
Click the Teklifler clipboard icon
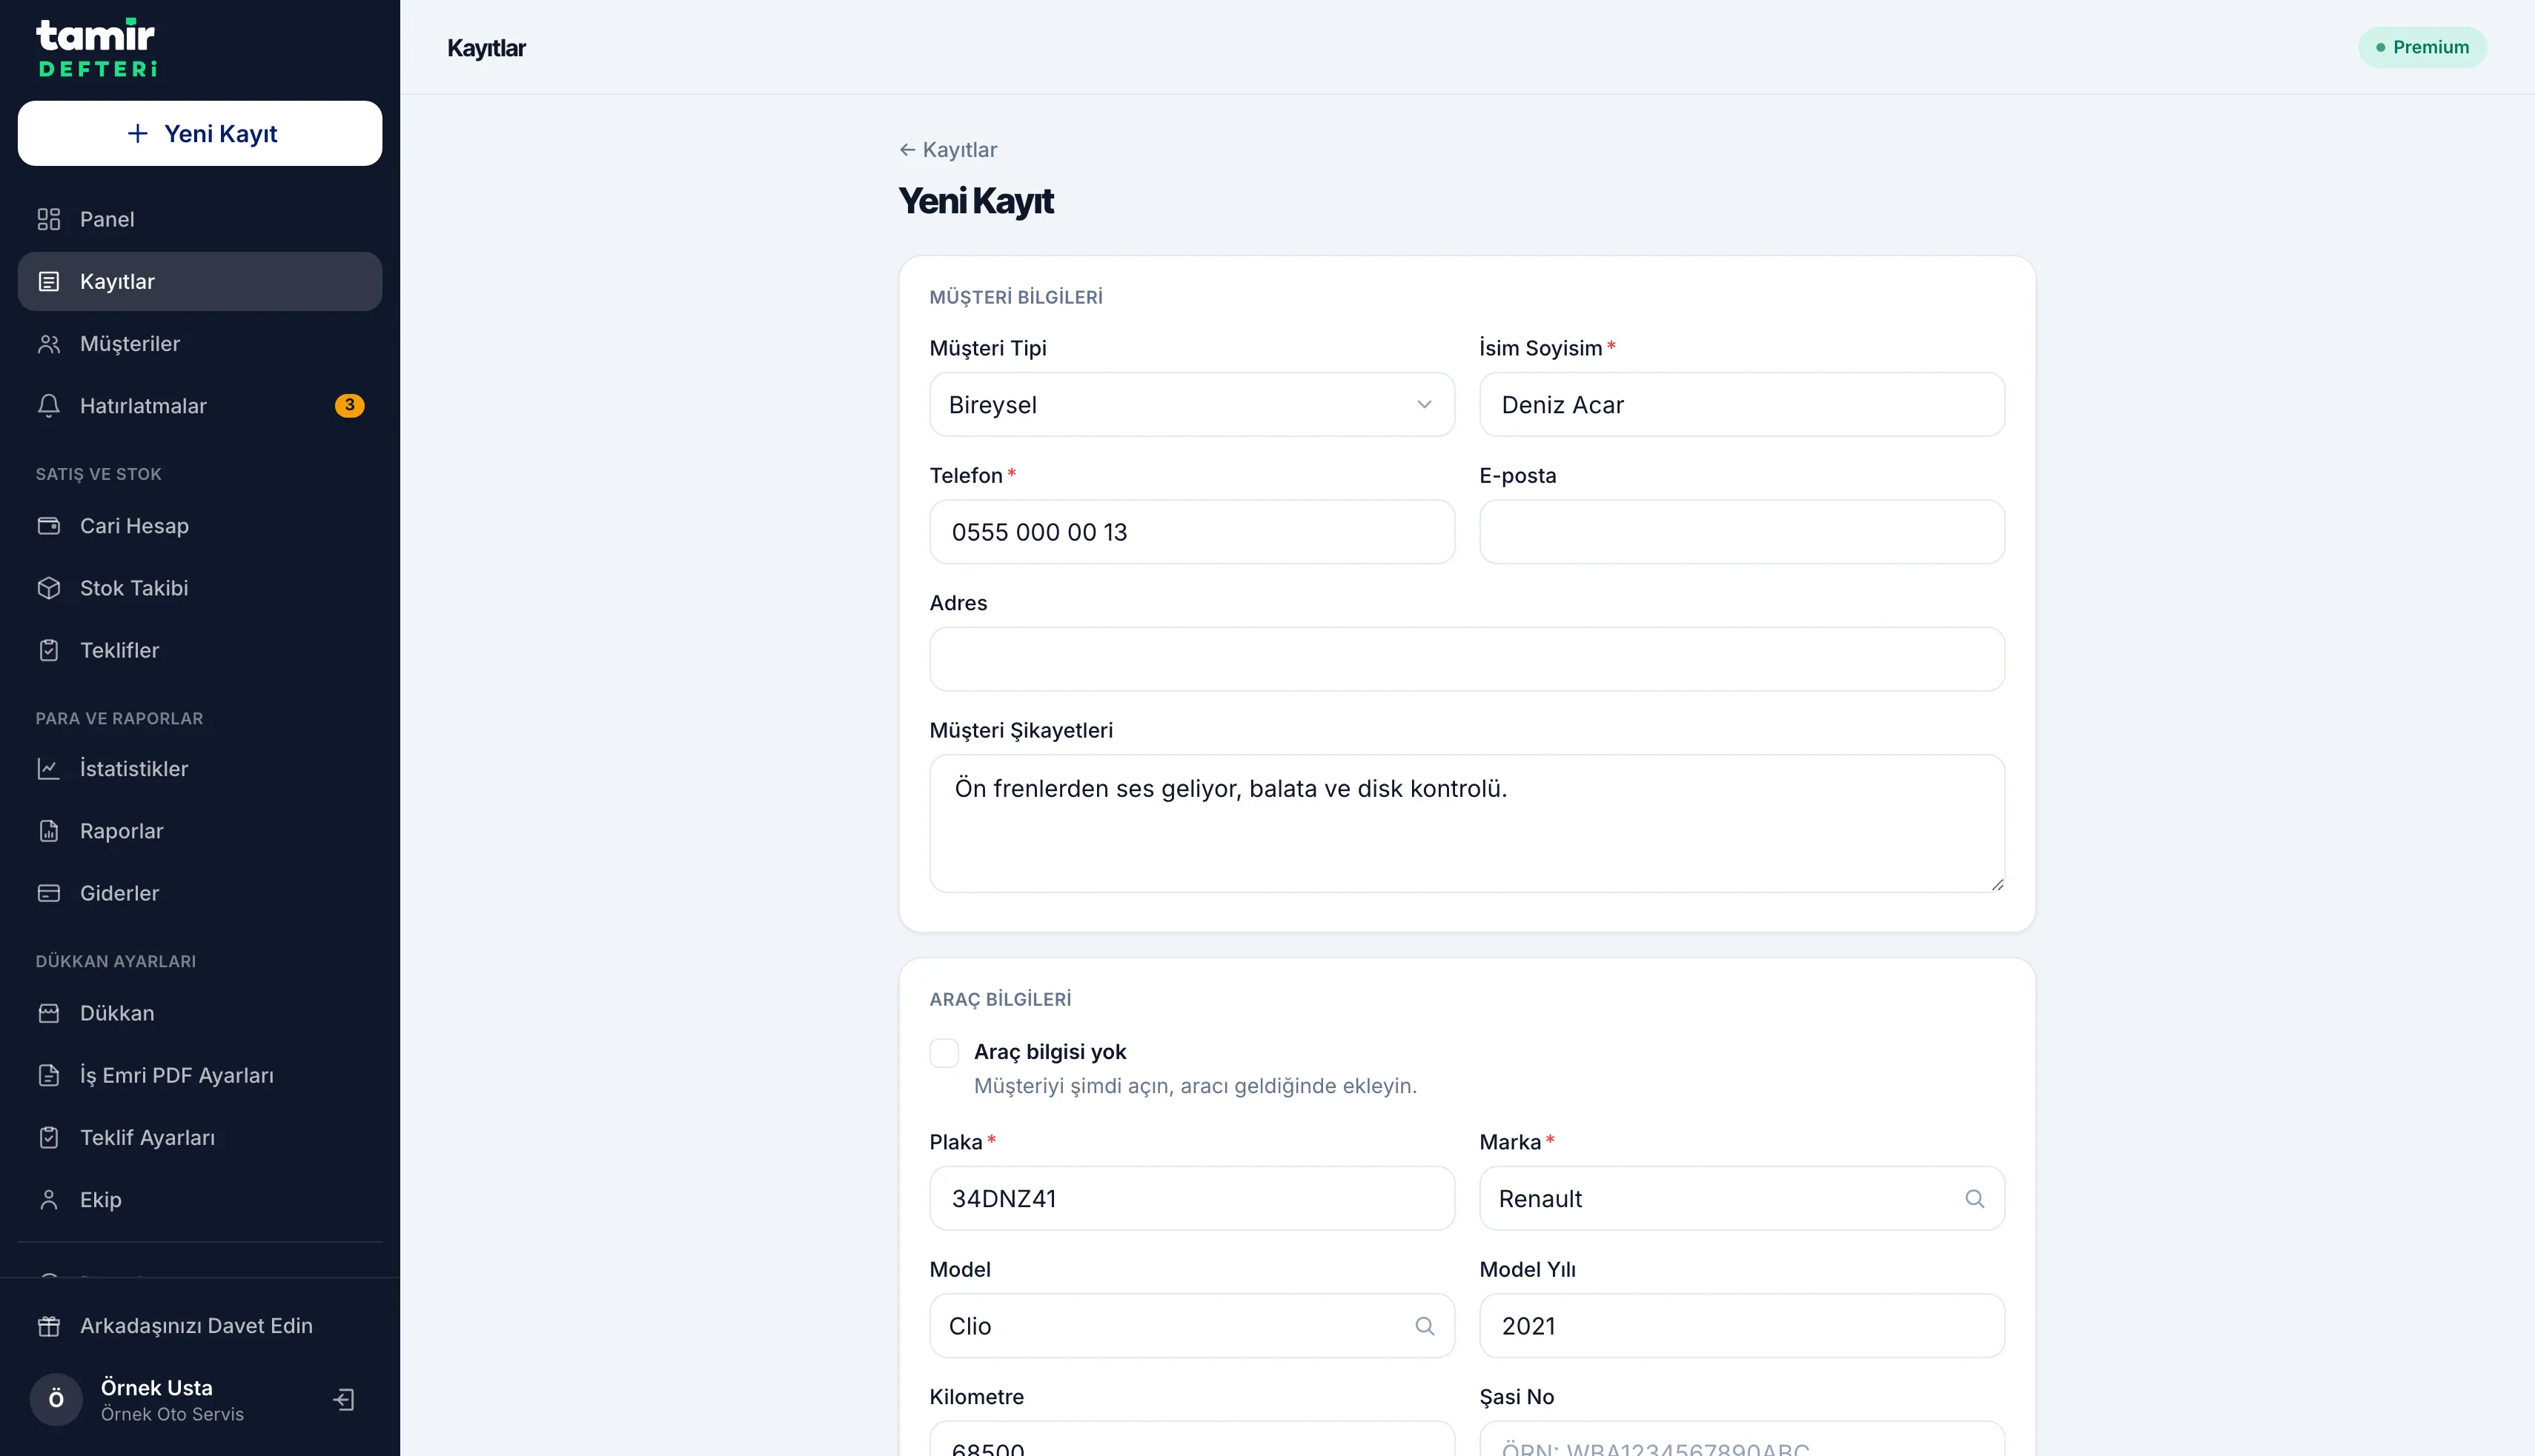pos(48,650)
